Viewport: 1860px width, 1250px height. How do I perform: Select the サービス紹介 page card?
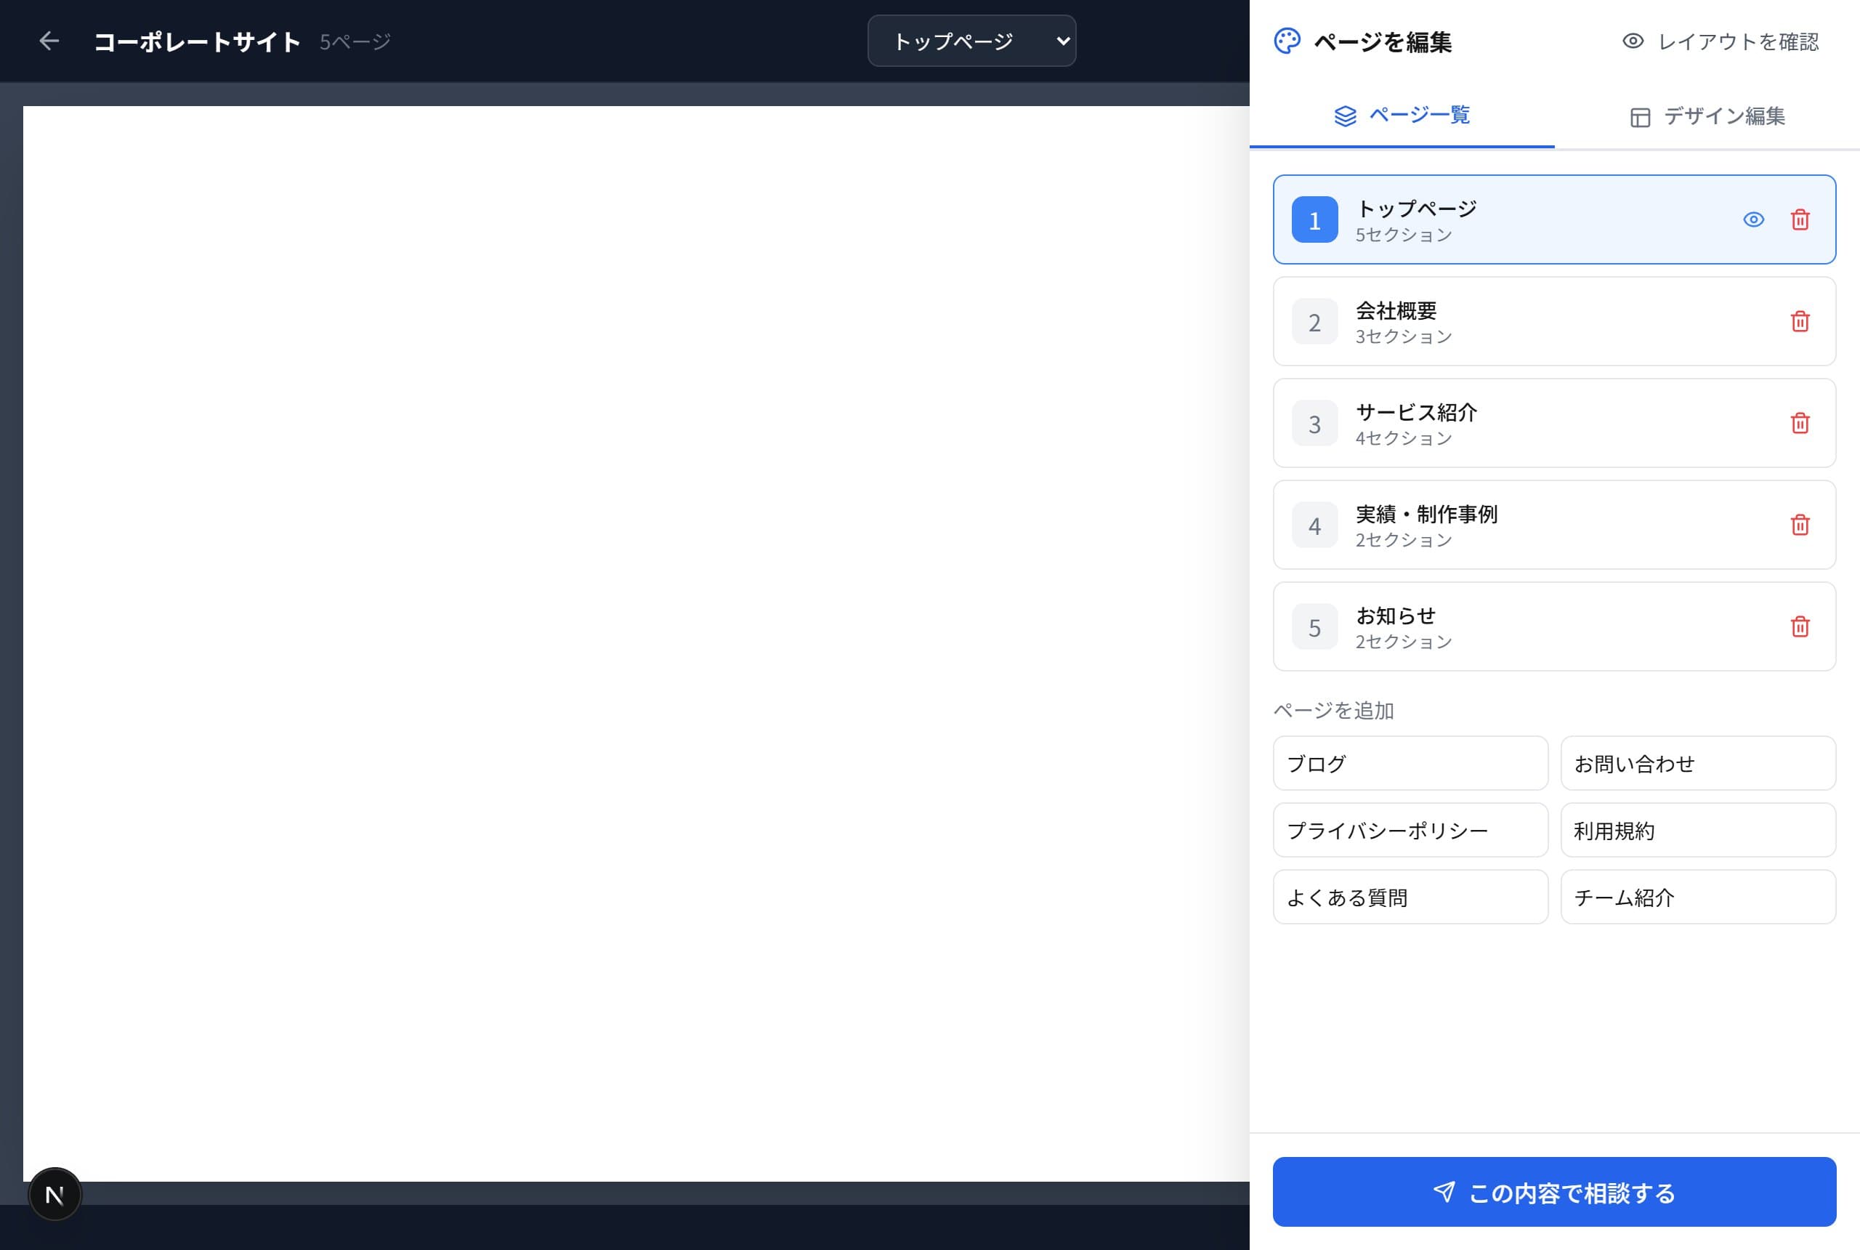click(x=1554, y=423)
